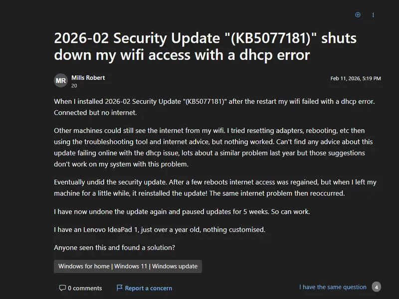
Task: Open the 0 comments link
Action: (85, 288)
